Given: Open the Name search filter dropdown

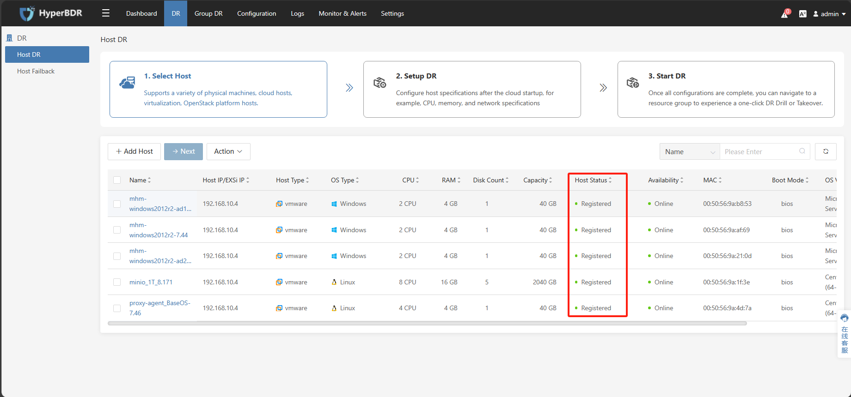Looking at the screenshot, I should [690, 151].
